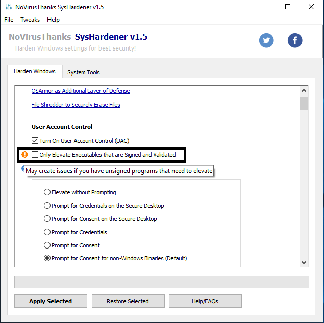Click the User Account Control section heading
Viewport: 324px width, 323px height.
tap(62, 127)
